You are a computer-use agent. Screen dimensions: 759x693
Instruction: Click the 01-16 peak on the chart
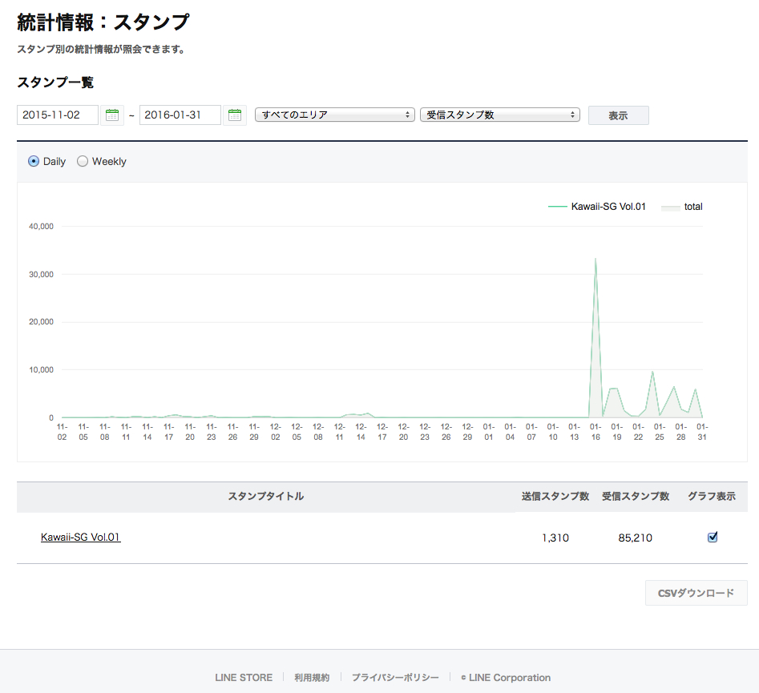pyautogui.click(x=595, y=259)
